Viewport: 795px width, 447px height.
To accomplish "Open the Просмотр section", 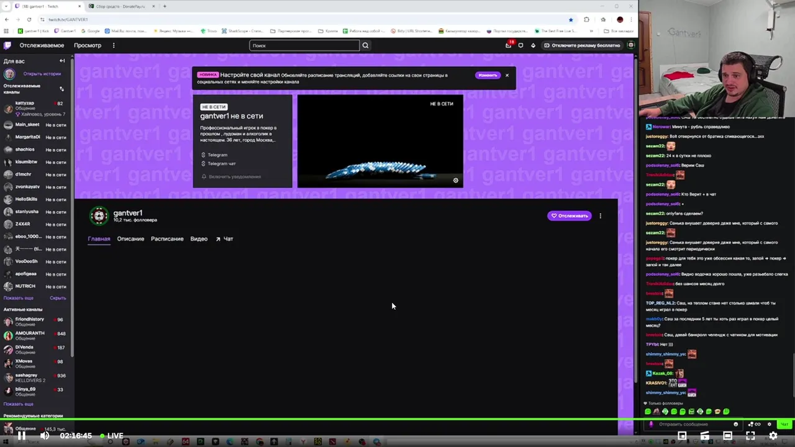I will click(88, 45).
